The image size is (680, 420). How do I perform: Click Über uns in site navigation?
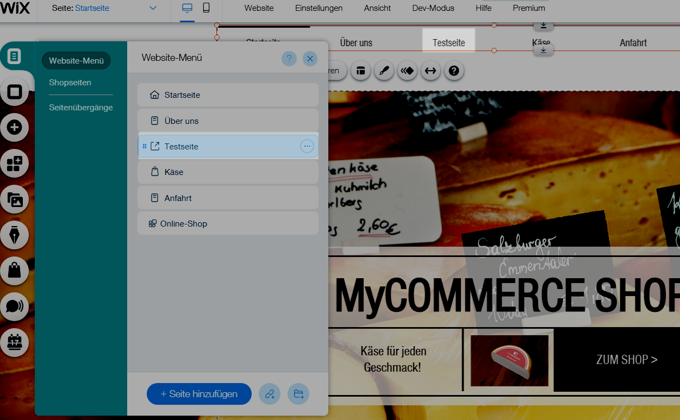click(x=356, y=42)
